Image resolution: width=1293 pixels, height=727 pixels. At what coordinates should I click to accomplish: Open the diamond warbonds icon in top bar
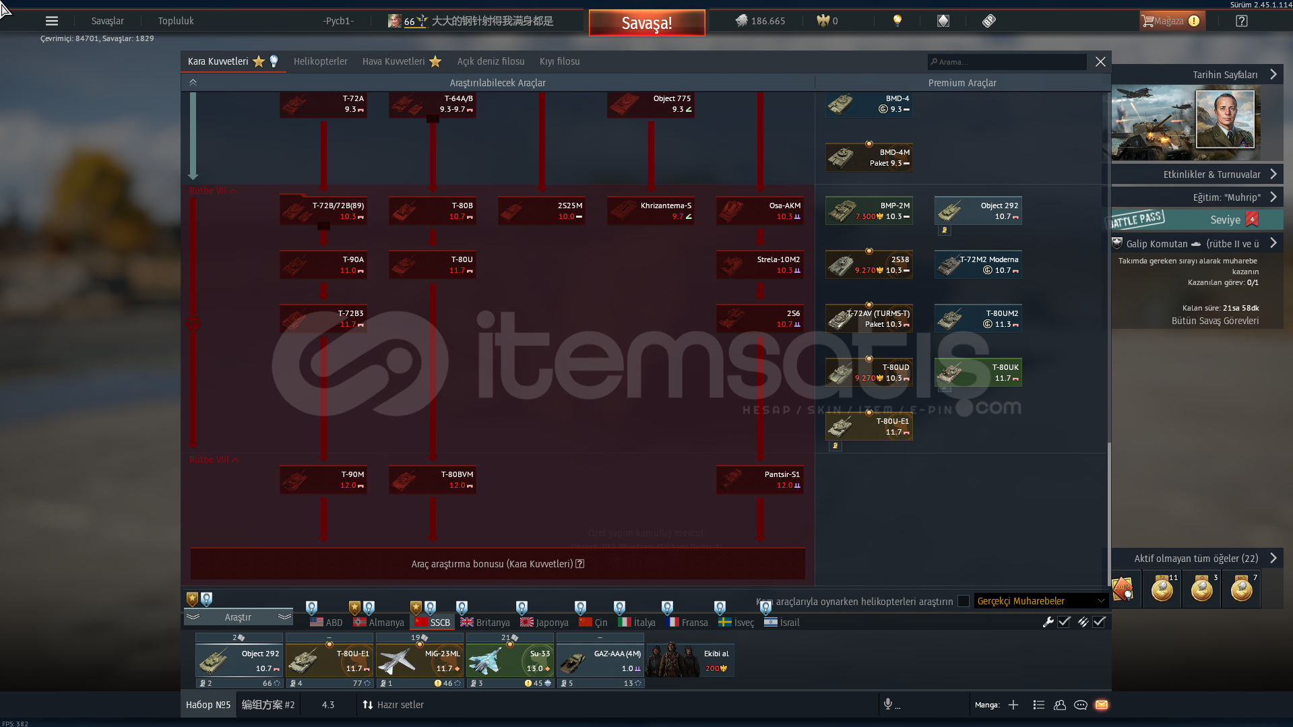pos(943,21)
